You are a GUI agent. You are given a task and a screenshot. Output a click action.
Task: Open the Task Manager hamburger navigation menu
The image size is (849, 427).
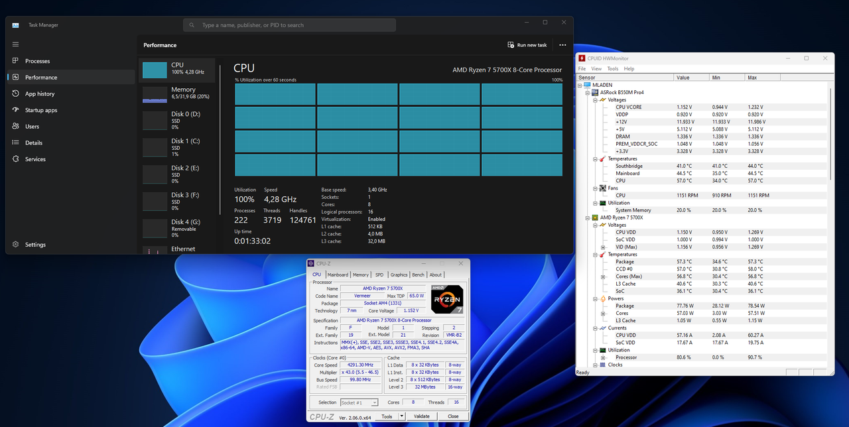(x=15, y=44)
